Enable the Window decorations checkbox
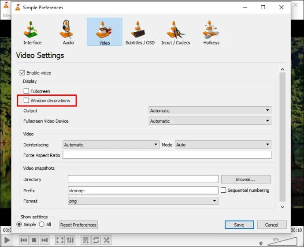The image size is (304, 247). pos(26,101)
